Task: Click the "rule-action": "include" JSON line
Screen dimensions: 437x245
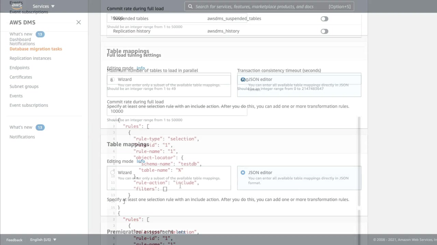Action: pos(166,183)
